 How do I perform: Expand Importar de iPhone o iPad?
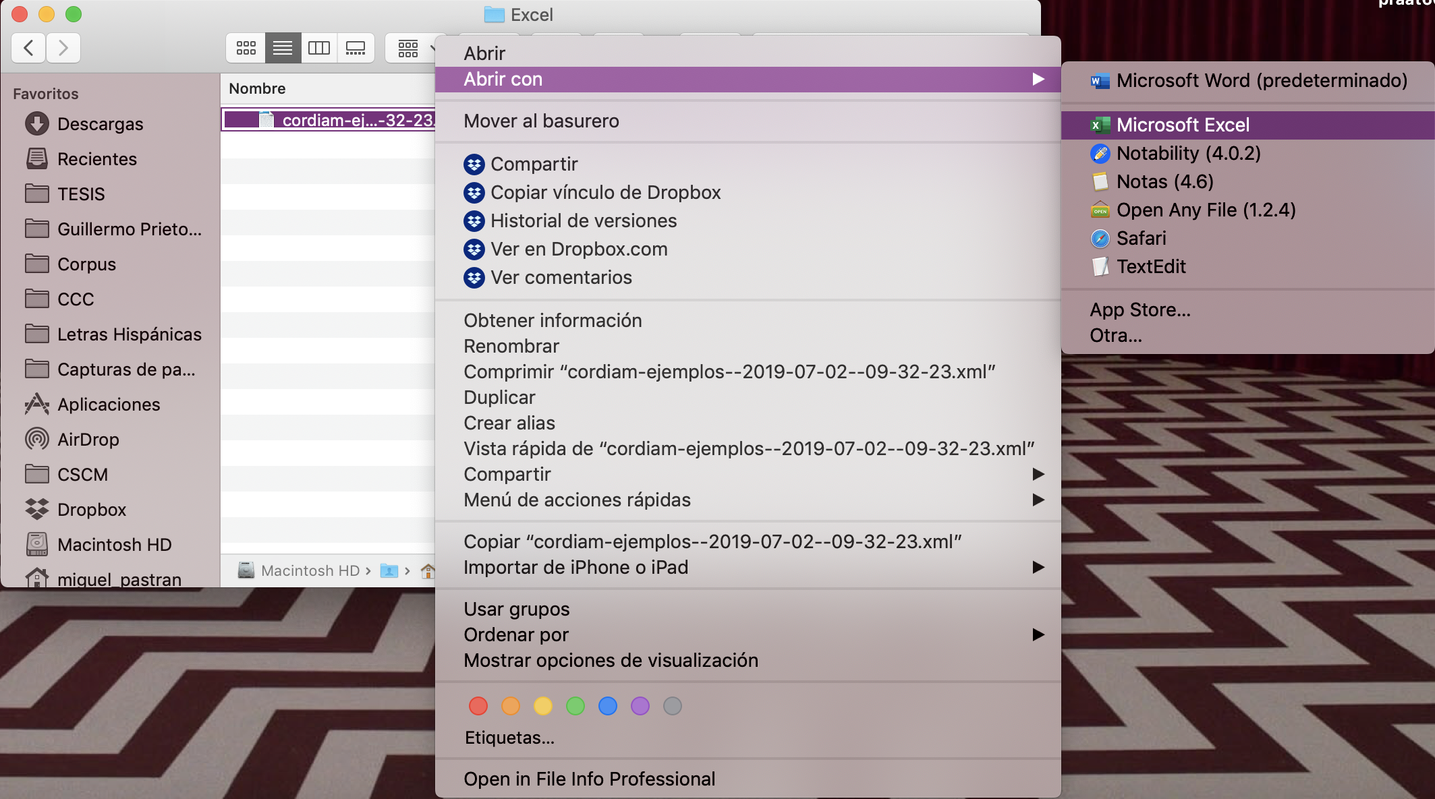click(x=748, y=567)
